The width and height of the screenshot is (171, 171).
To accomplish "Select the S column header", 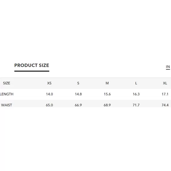I will [78, 83].
